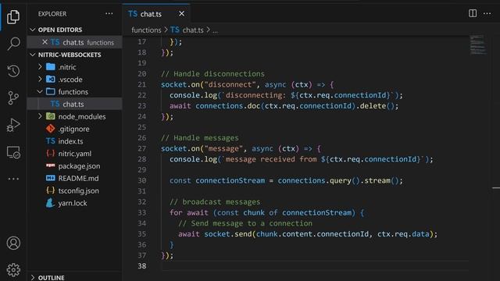This screenshot has width=500, height=281.
Task: Close the chat.ts editor tab
Action: tap(181, 14)
